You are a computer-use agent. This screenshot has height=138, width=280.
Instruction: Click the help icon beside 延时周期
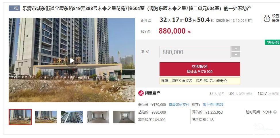[x=275, y=112]
